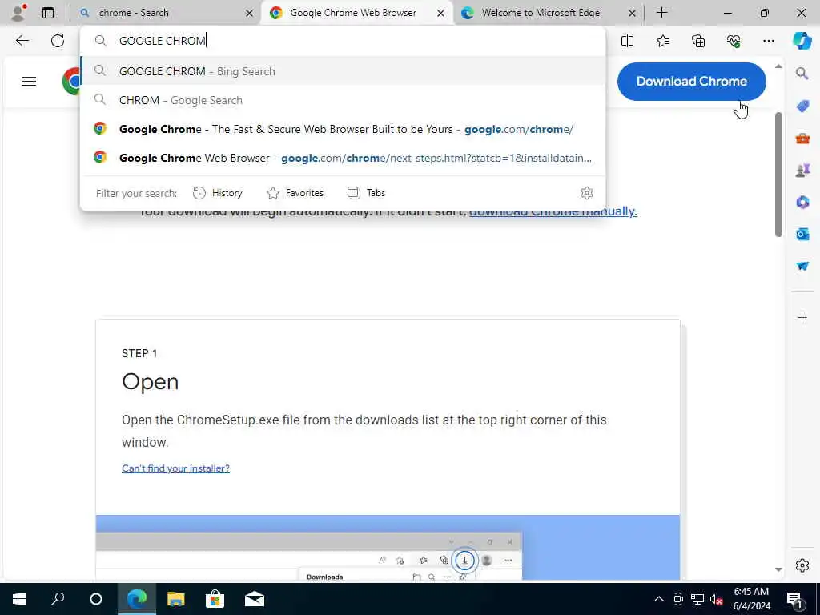This screenshot has width=820, height=615.
Task: Open tab actions menu icon
Action: point(47,13)
